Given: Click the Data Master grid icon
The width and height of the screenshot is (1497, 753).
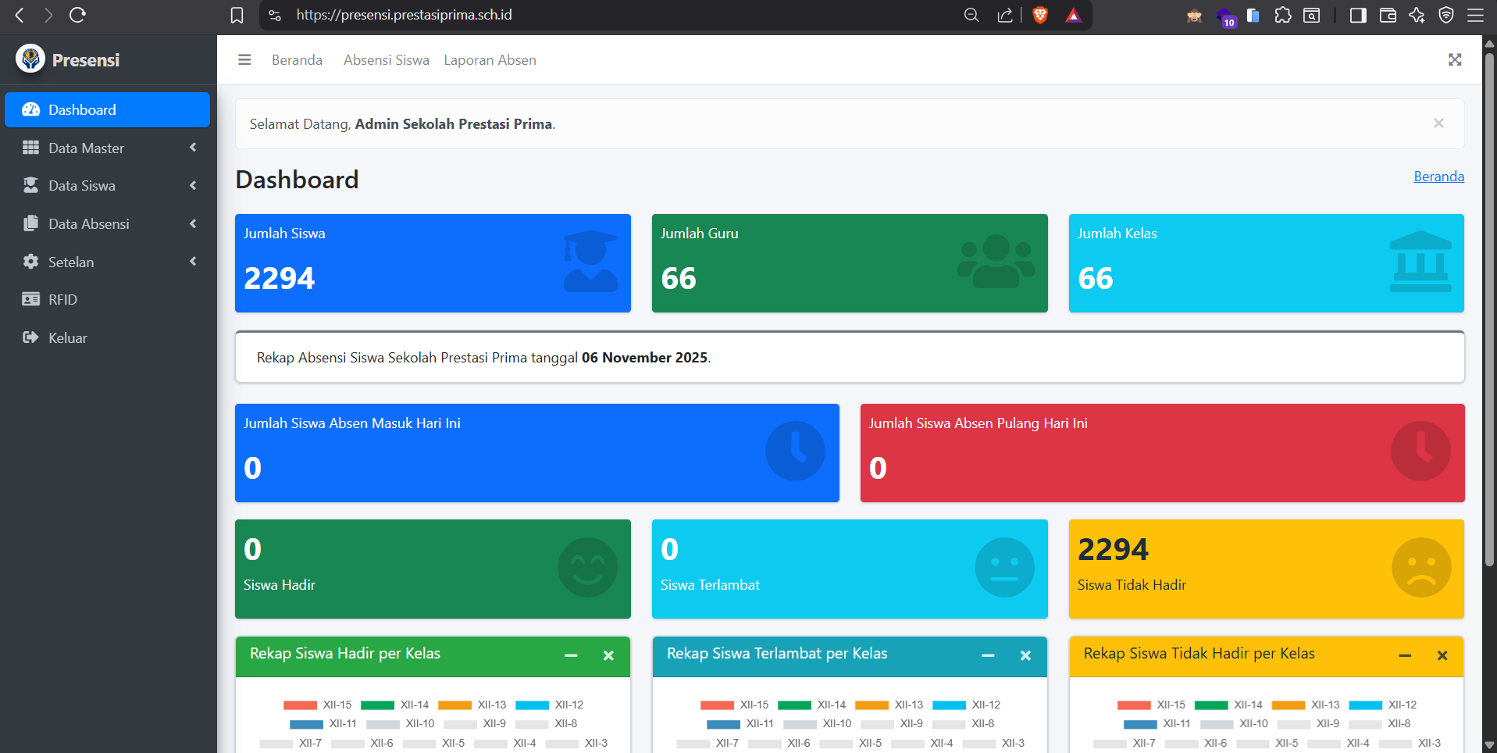Looking at the screenshot, I should pos(30,148).
